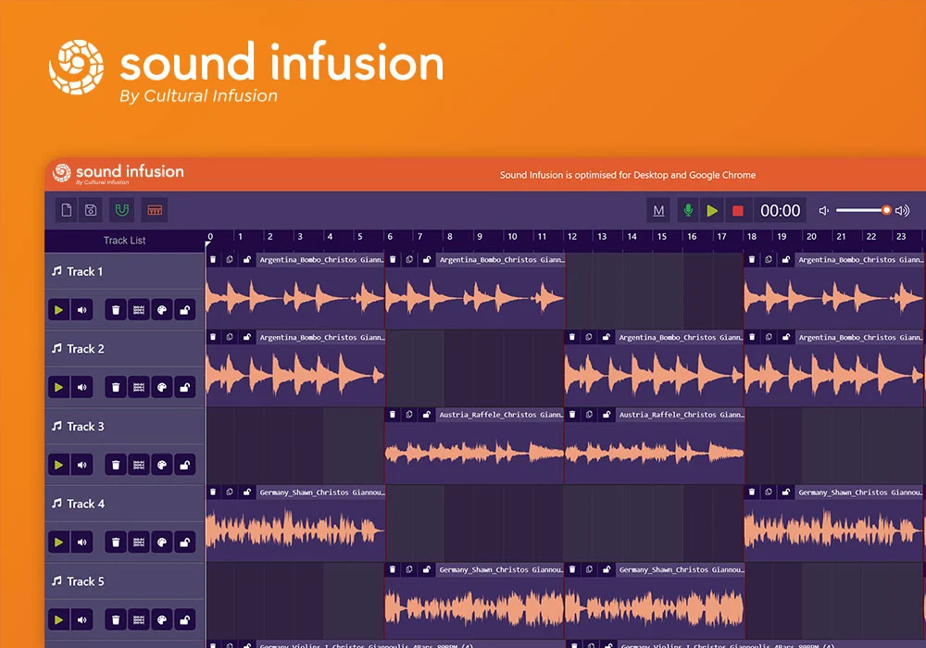Open the palette for Track 4
The height and width of the screenshot is (648, 926).
coord(162,542)
